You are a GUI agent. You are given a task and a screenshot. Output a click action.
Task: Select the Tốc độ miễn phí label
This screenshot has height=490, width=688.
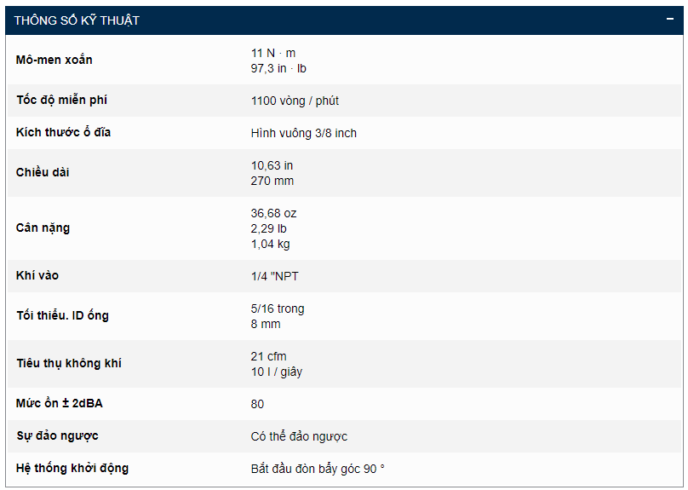61,101
